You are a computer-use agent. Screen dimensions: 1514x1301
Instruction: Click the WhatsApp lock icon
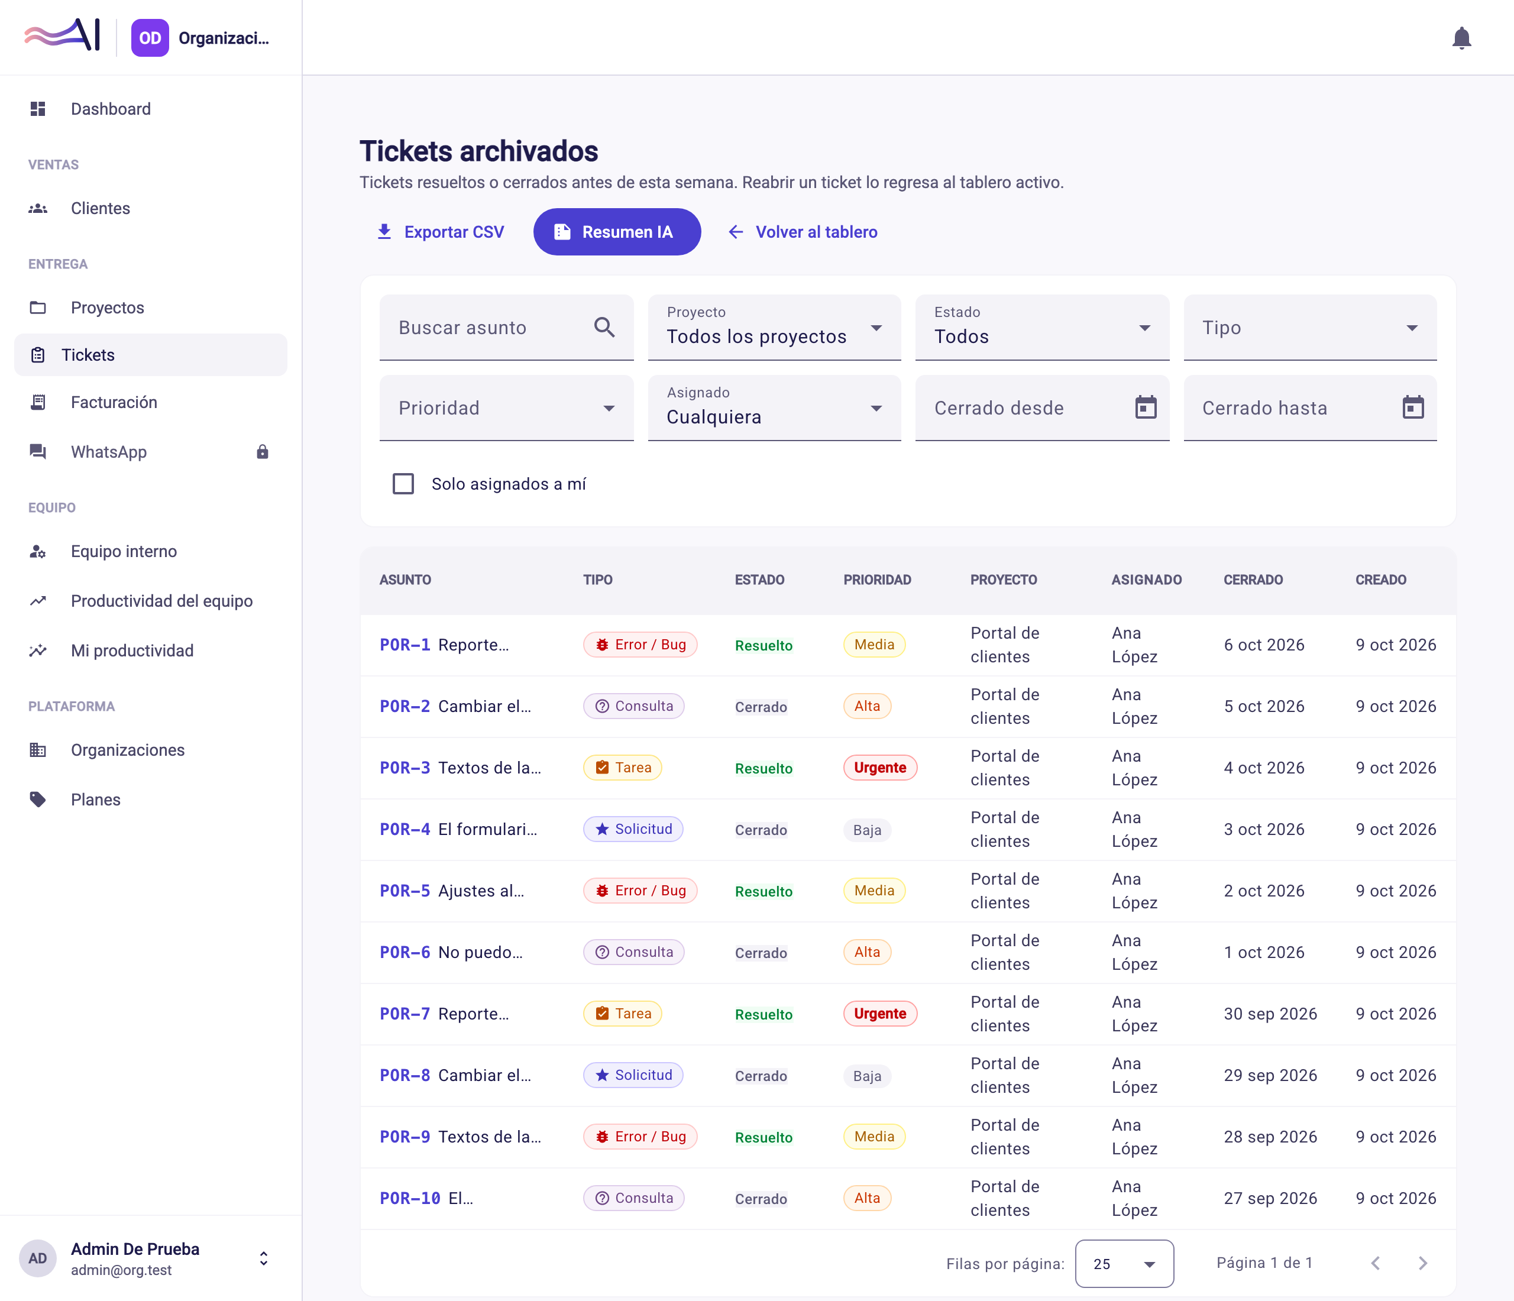(x=263, y=451)
